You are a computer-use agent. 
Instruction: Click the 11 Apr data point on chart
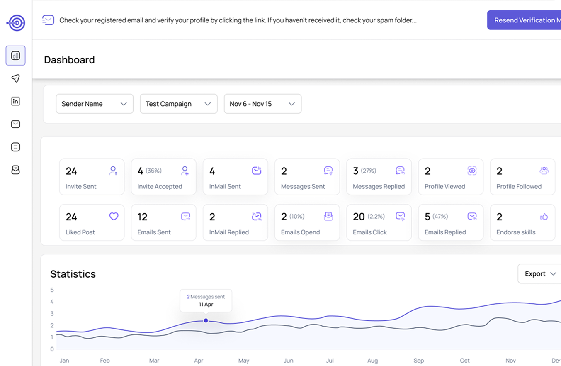coord(206,320)
